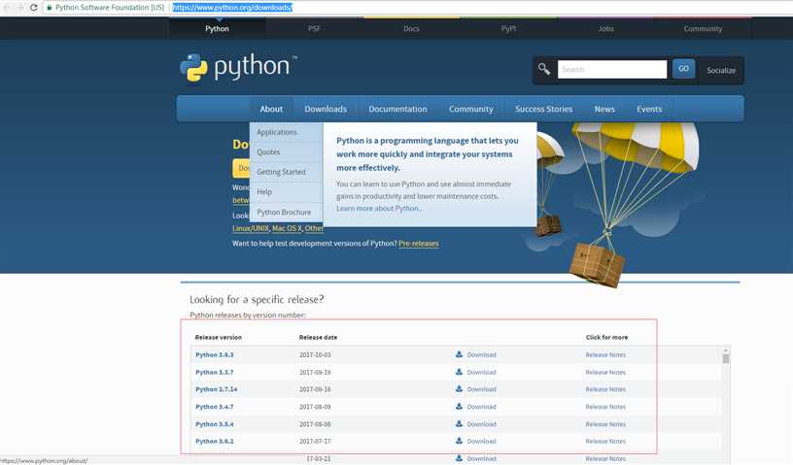Image resolution: width=793 pixels, height=465 pixels.
Task: Open the Linux/UNIX downloads link
Action: coord(251,228)
